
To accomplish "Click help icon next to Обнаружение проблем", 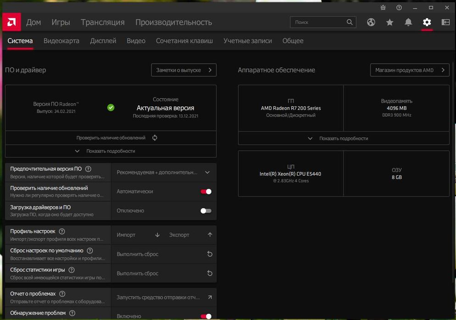I will click(x=72, y=313).
